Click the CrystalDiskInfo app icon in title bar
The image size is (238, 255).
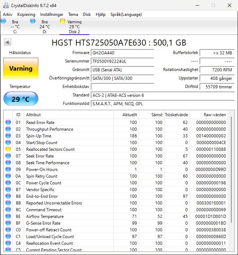coord(5,5)
